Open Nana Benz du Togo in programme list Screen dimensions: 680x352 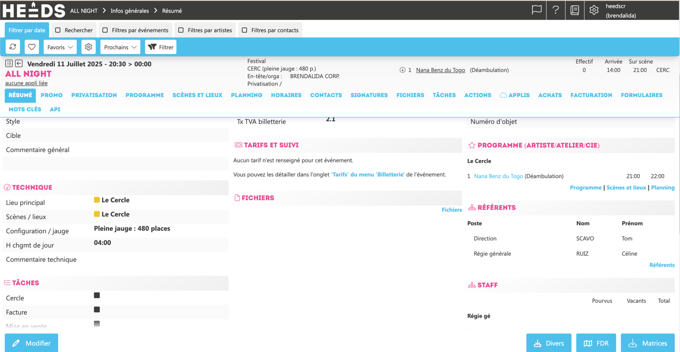tap(498, 176)
